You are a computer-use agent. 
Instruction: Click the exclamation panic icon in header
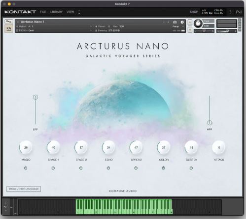(x=230, y=12)
